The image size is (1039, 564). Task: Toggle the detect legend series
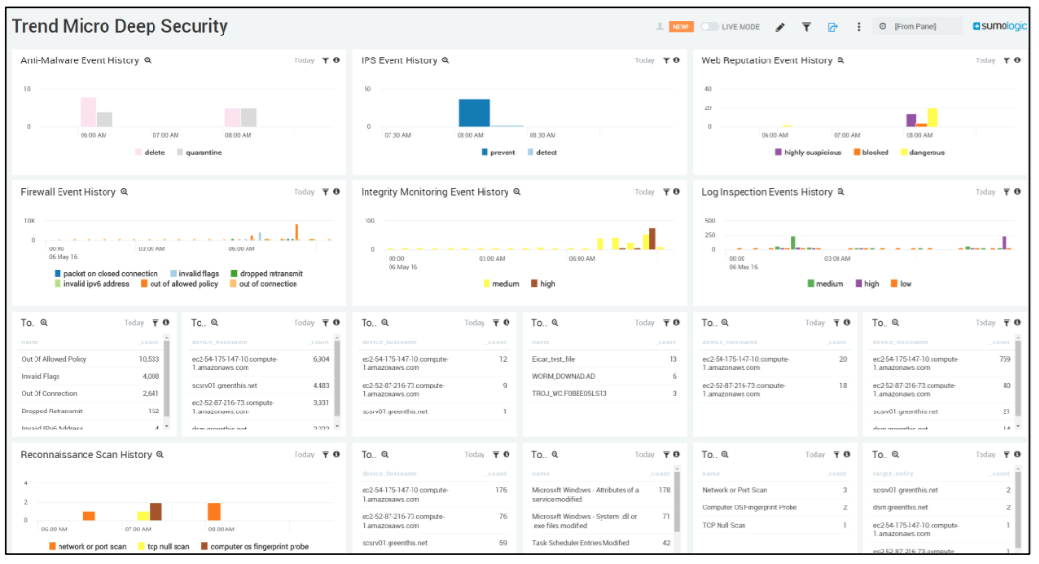[542, 153]
